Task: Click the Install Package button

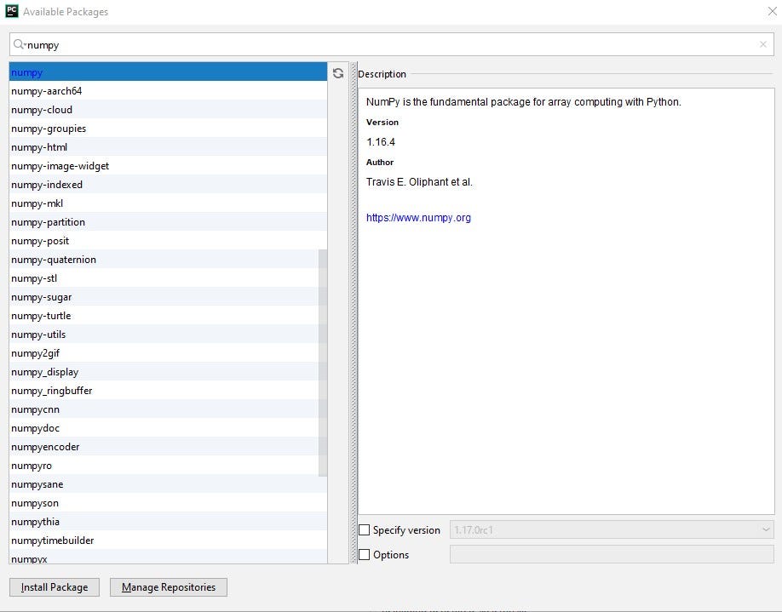Action: point(54,586)
